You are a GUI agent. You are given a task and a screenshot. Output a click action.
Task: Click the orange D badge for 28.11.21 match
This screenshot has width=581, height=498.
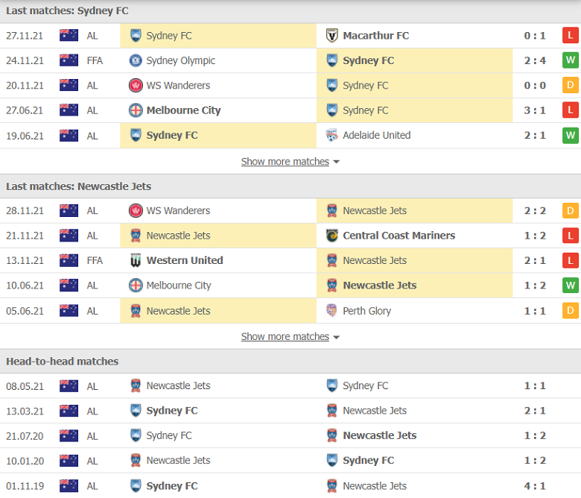click(571, 211)
